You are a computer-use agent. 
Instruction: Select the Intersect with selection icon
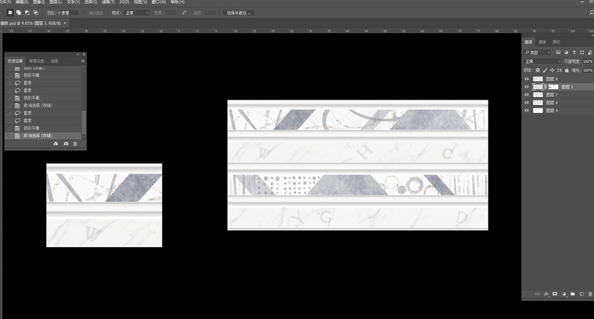[36, 13]
